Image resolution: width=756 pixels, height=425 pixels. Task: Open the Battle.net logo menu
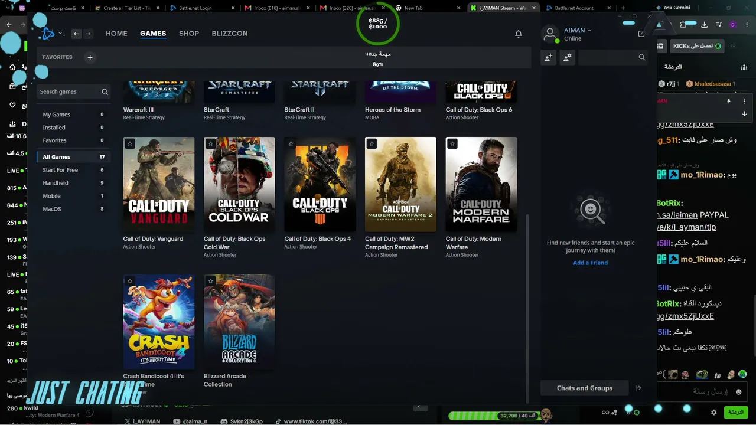pyautogui.click(x=51, y=34)
